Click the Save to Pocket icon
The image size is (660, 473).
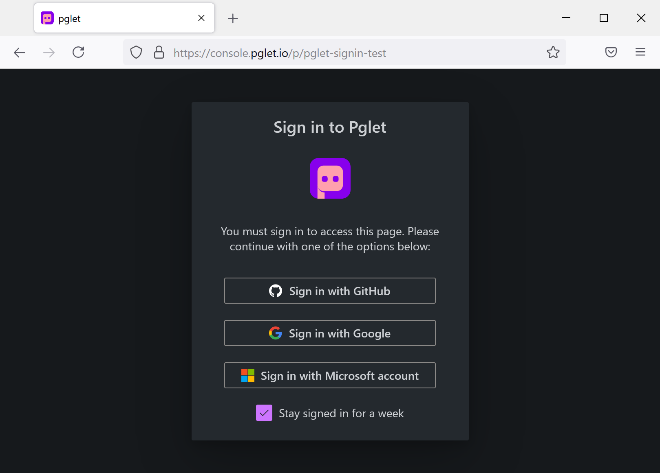pos(611,53)
